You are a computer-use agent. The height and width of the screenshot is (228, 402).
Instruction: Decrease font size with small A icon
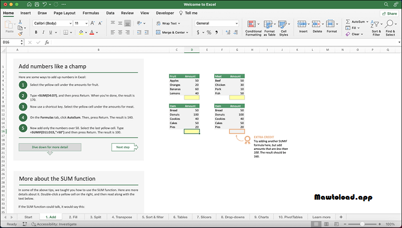click(x=100, y=23)
